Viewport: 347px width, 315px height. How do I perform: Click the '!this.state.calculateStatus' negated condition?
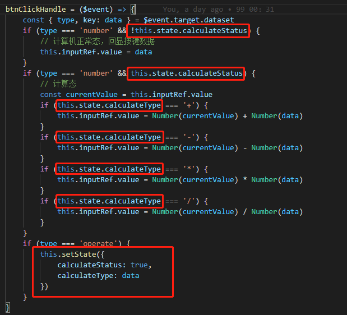(x=188, y=31)
